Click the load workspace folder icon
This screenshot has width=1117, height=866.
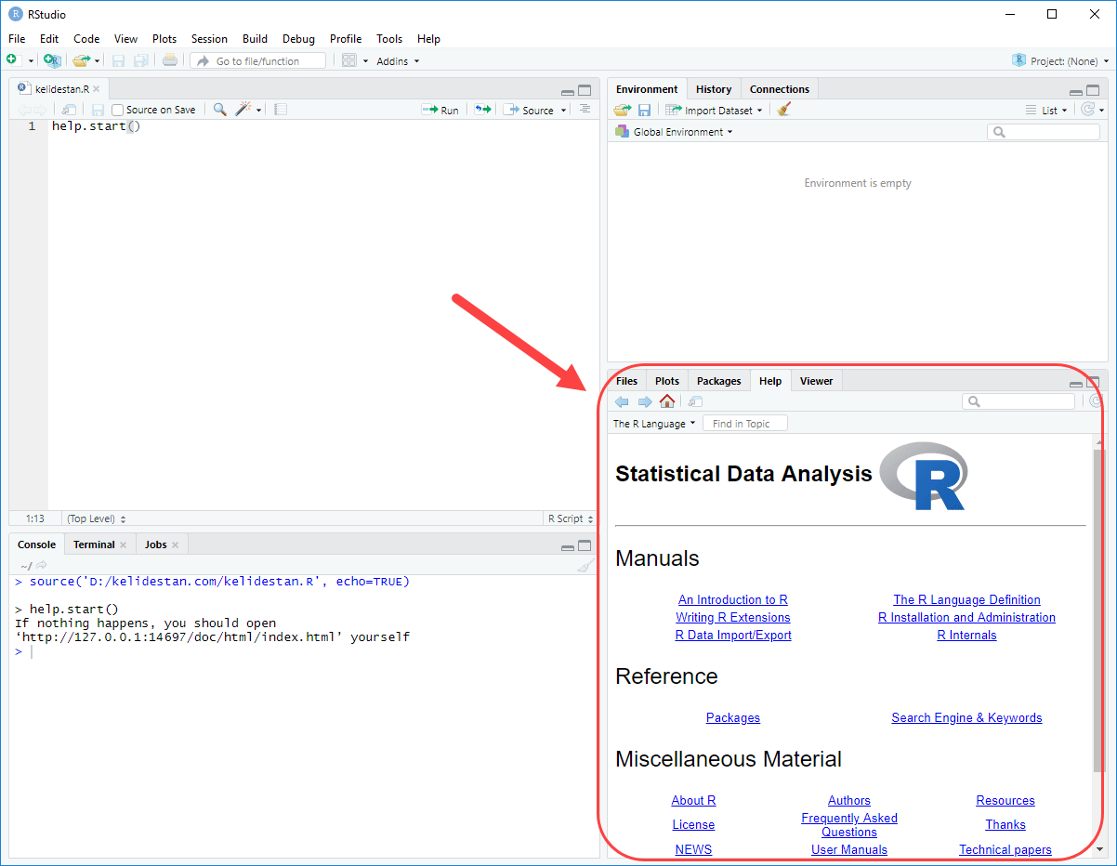622,110
